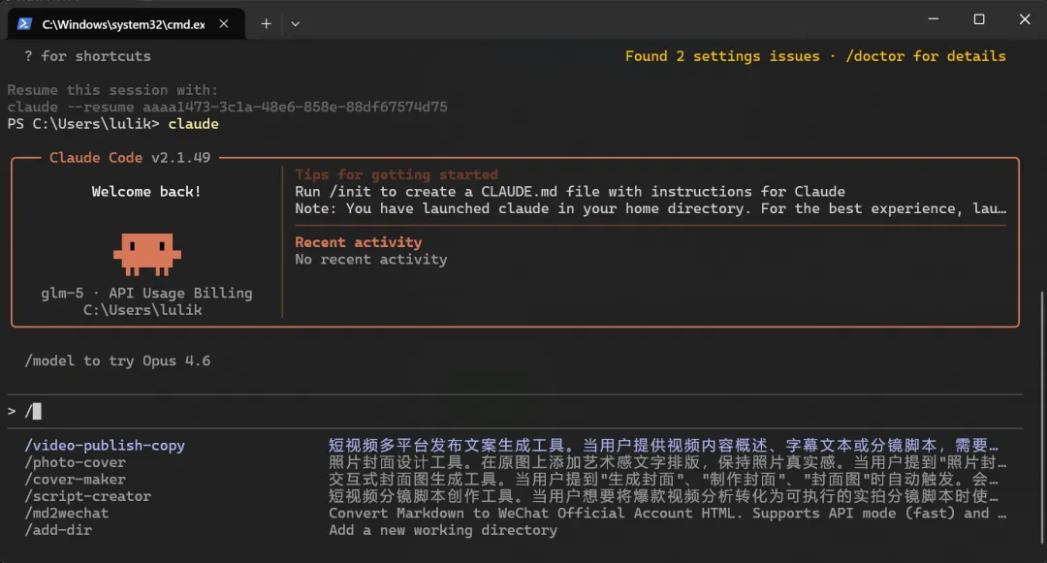The height and width of the screenshot is (563, 1047).
Task: Minimize the terminal window
Action: click(x=934, y=19)
